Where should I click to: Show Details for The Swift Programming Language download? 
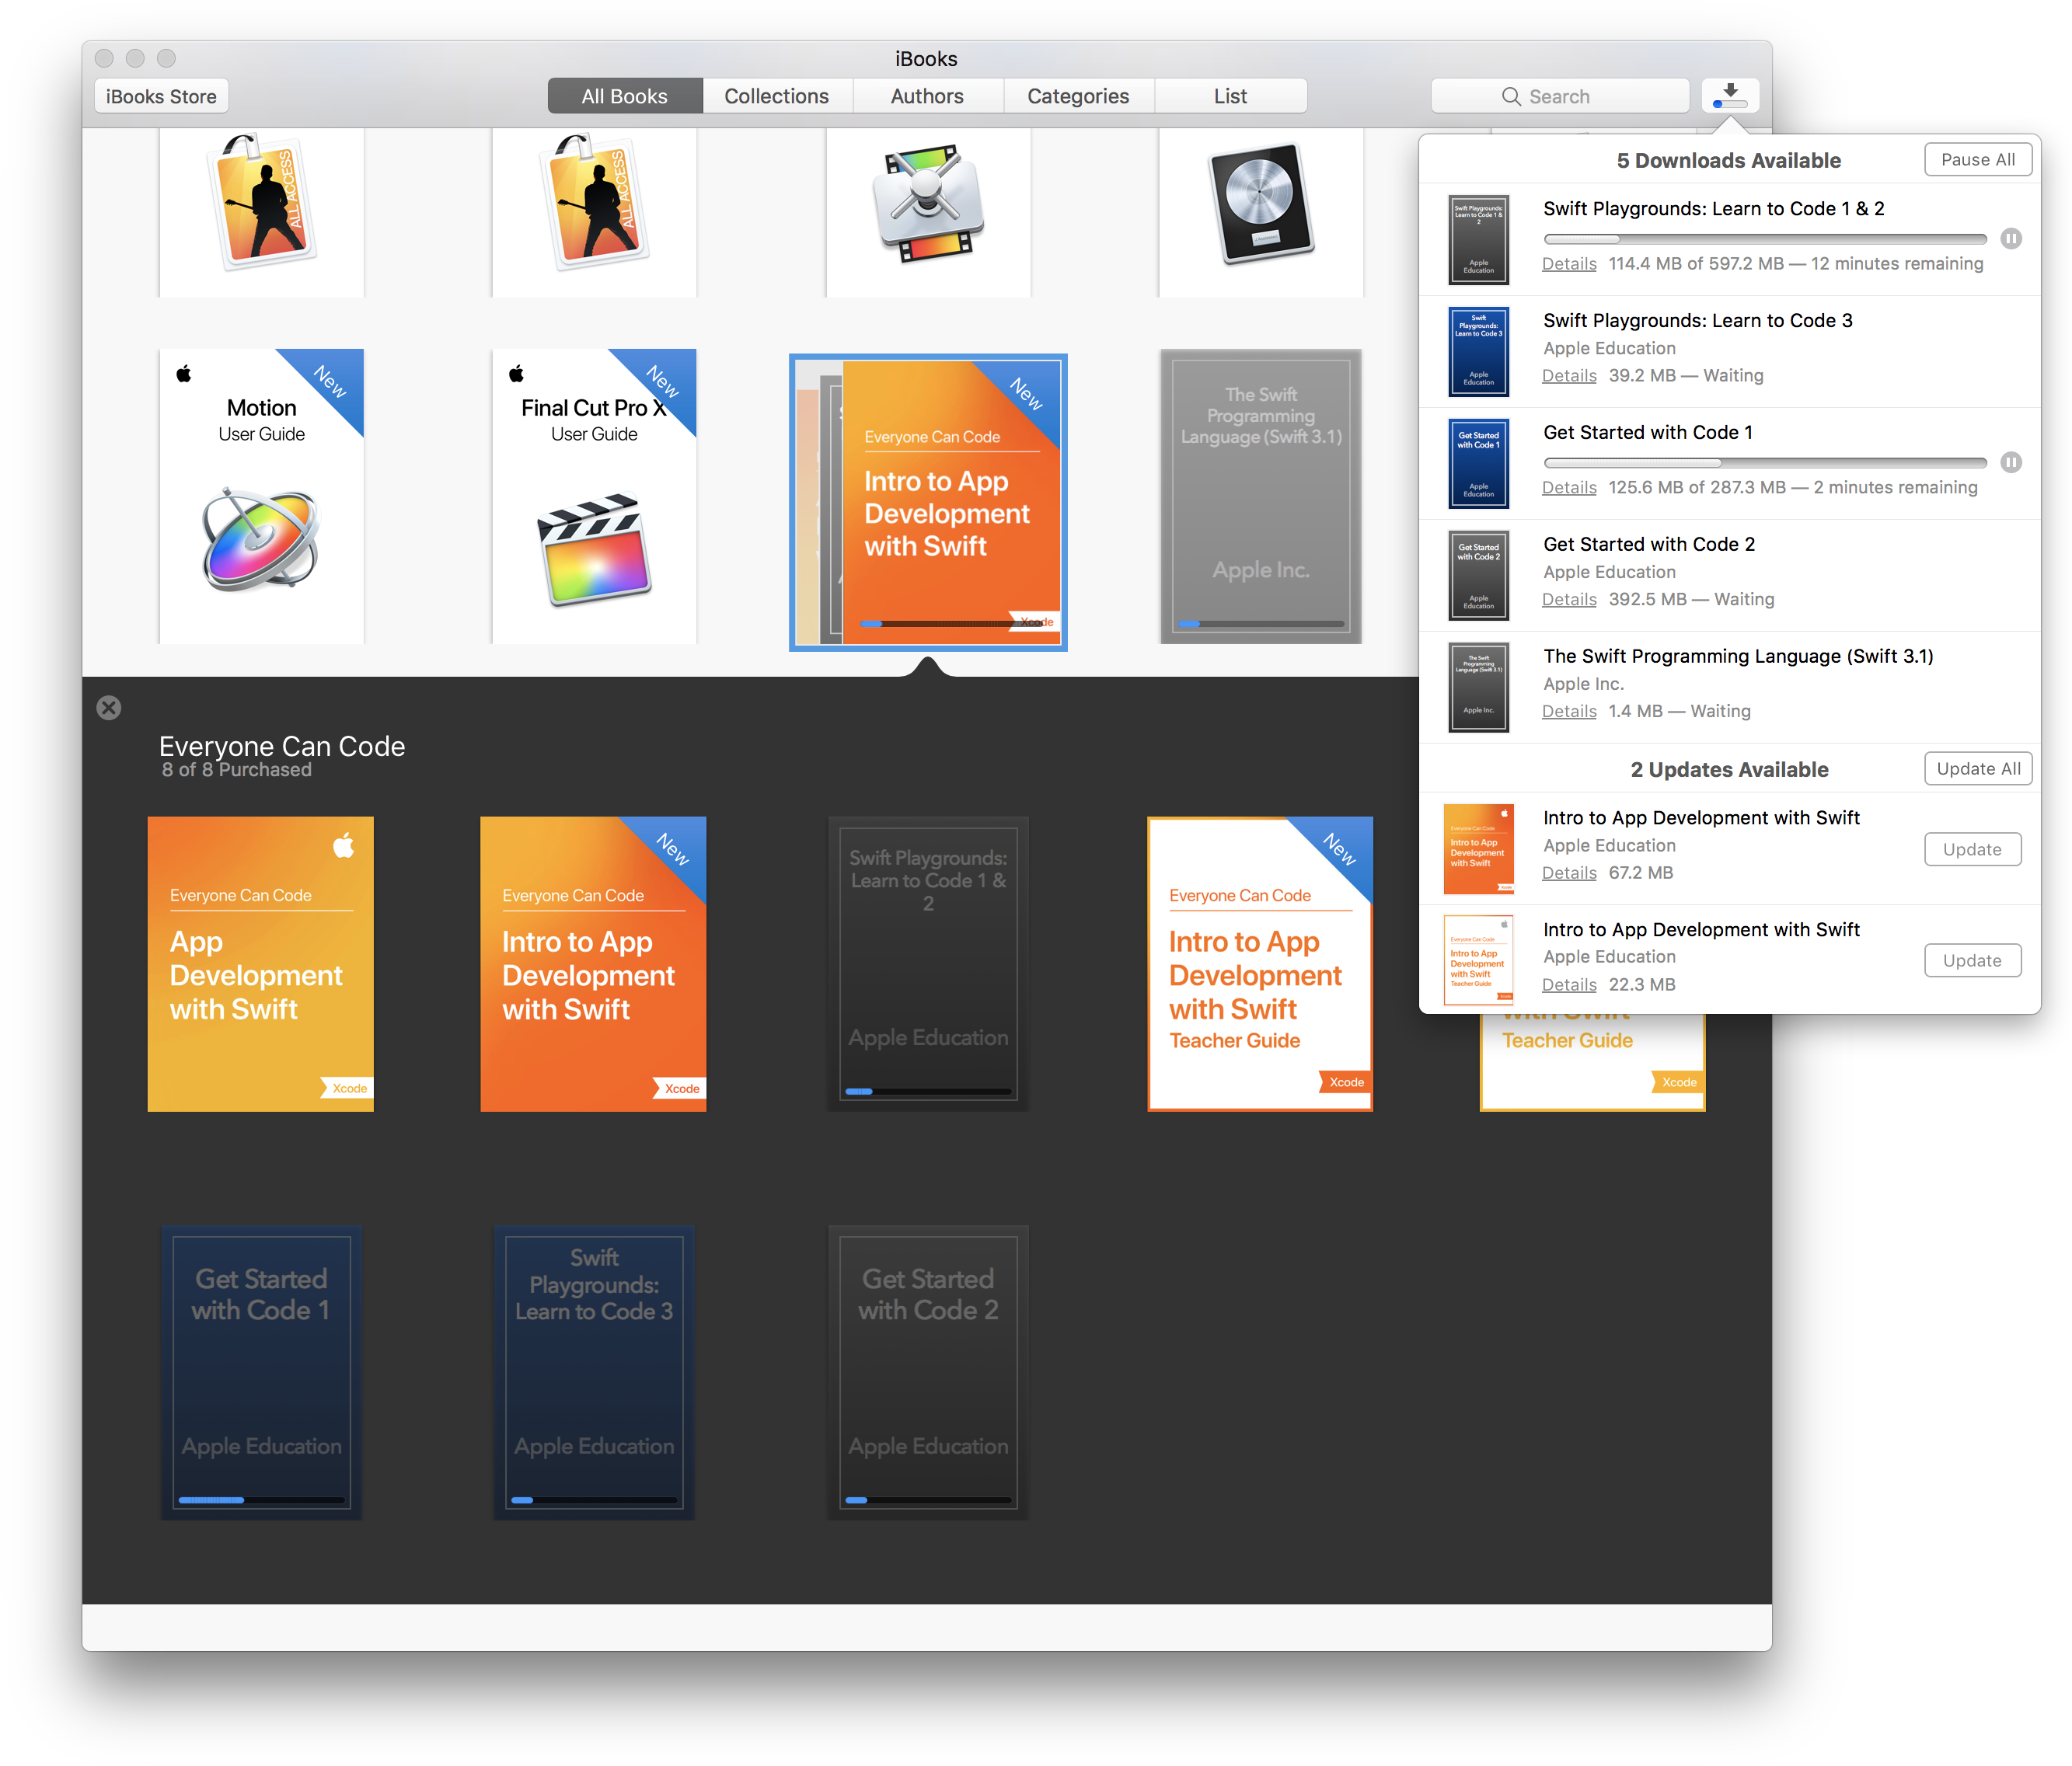coord(1569,712)
